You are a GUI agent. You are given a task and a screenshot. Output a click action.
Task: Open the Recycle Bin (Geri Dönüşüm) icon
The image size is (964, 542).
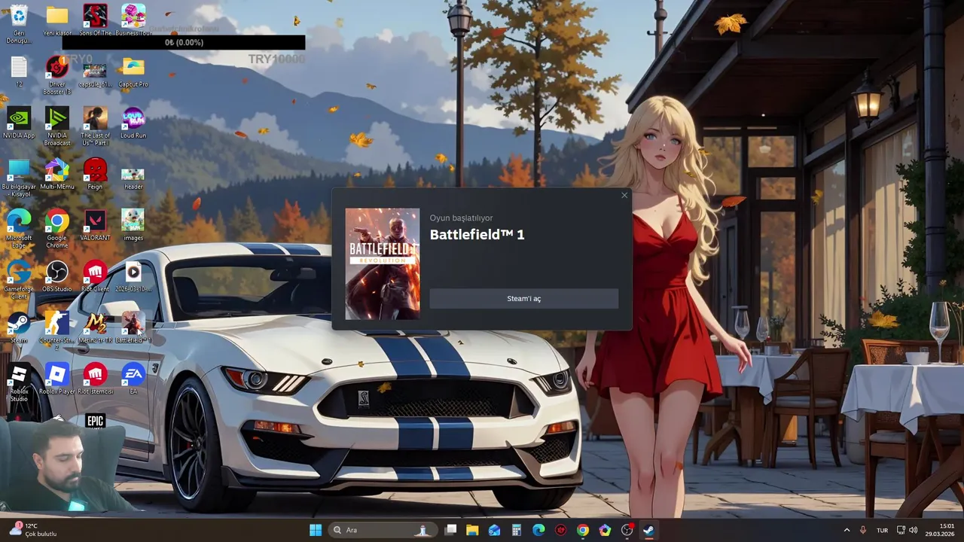[19, 24]
